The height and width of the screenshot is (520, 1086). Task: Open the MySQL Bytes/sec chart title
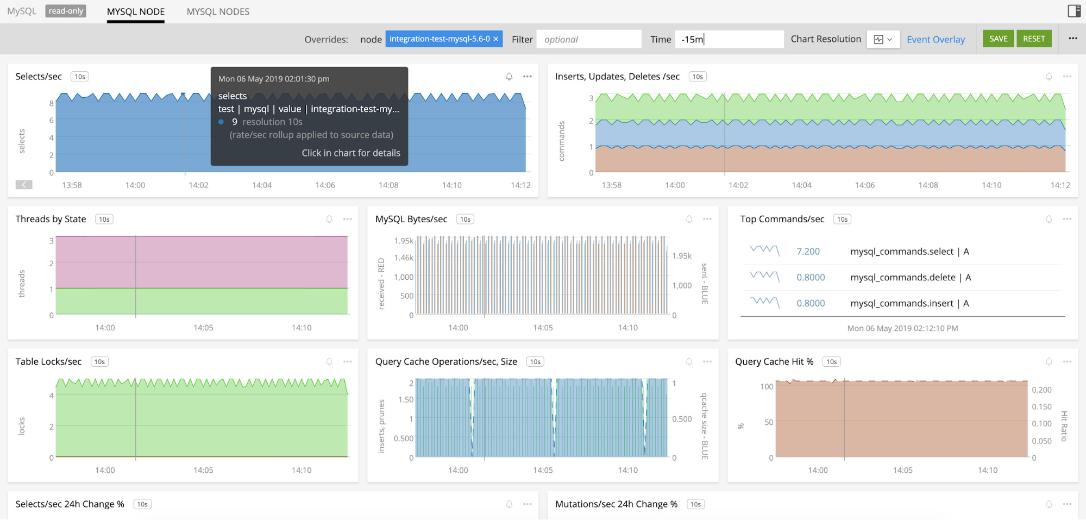click(411, 219)
